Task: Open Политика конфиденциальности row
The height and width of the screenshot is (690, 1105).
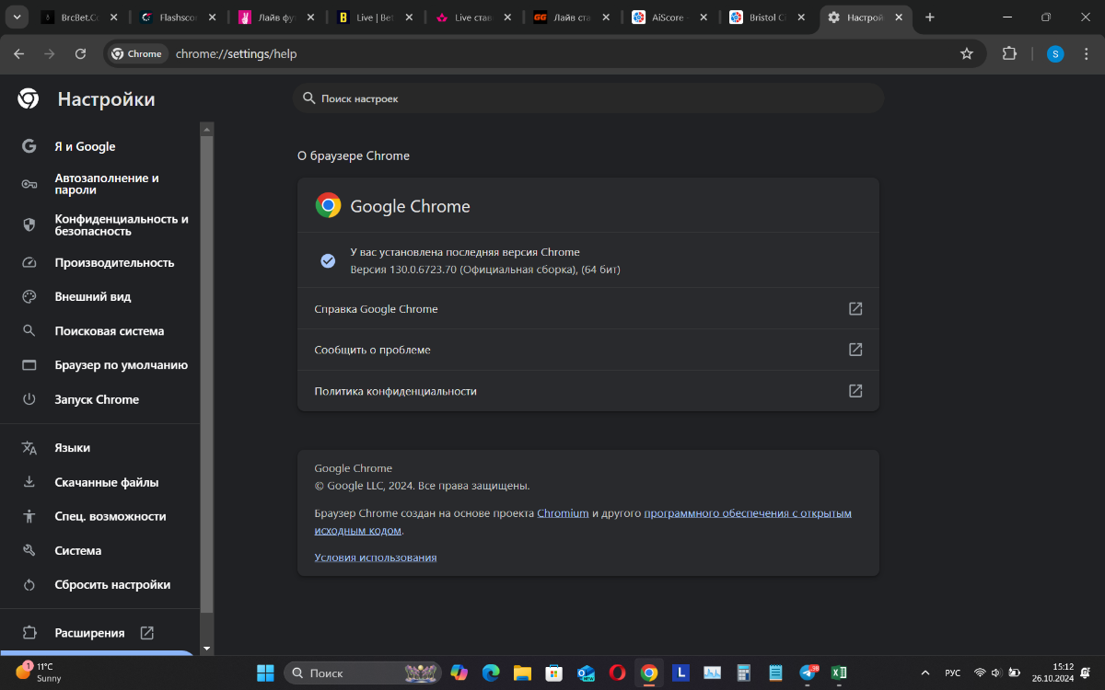Action: point(588,391)
